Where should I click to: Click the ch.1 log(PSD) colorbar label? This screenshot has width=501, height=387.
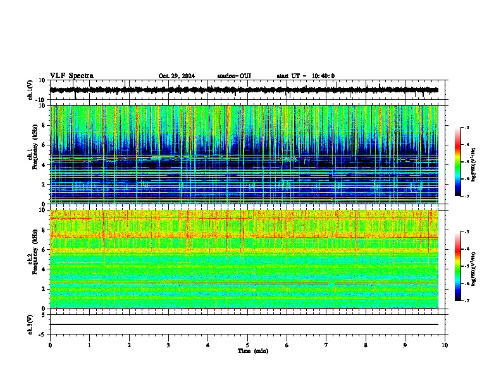pyautogui.click(x=474, y=165)
